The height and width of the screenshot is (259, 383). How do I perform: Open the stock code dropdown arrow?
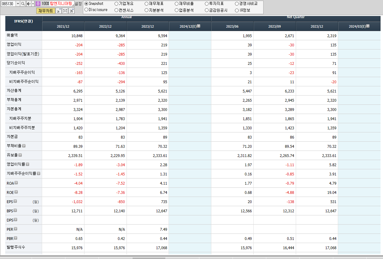[x=18, y=4]
